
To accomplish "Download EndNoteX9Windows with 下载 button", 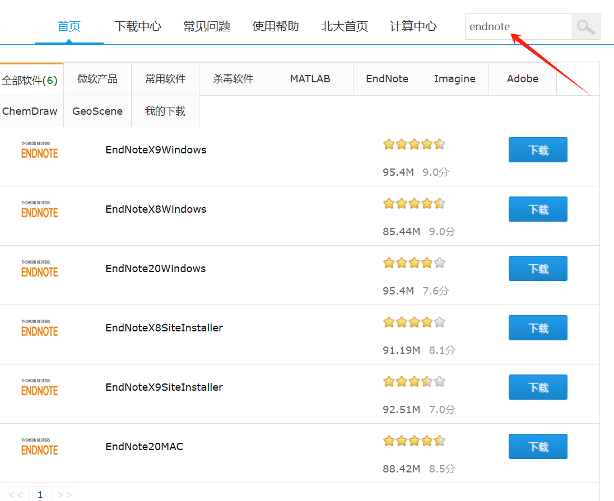I will (538, 150).
